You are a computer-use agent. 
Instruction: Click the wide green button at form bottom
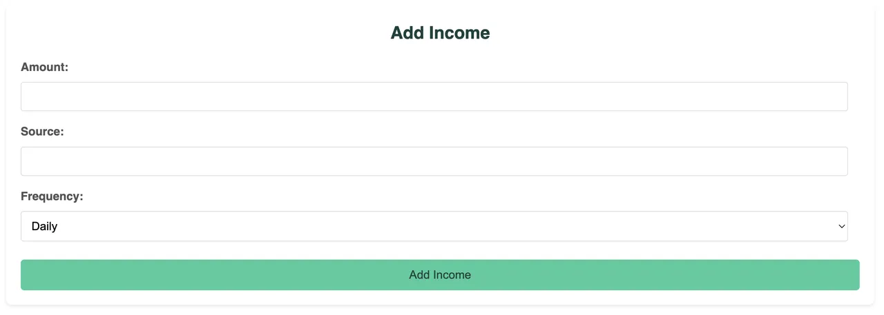pos(440,275)
